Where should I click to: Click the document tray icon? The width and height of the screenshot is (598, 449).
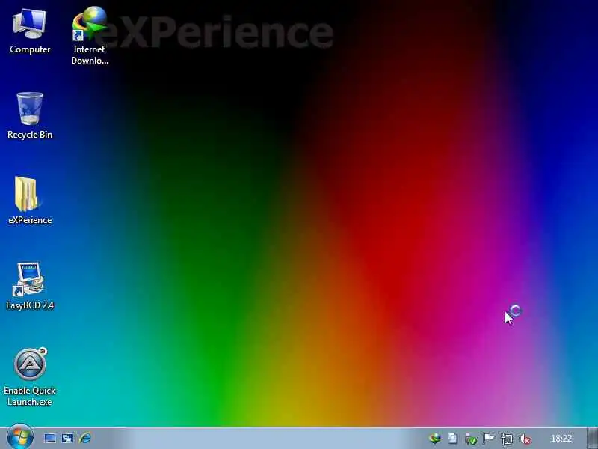453,439
